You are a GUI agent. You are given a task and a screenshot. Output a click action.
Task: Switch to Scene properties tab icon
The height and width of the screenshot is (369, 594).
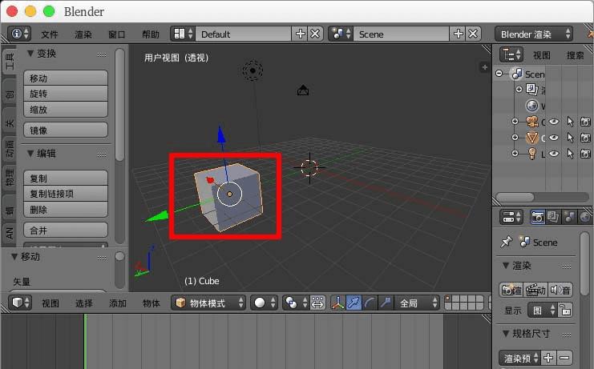click(x=569, y=217)
